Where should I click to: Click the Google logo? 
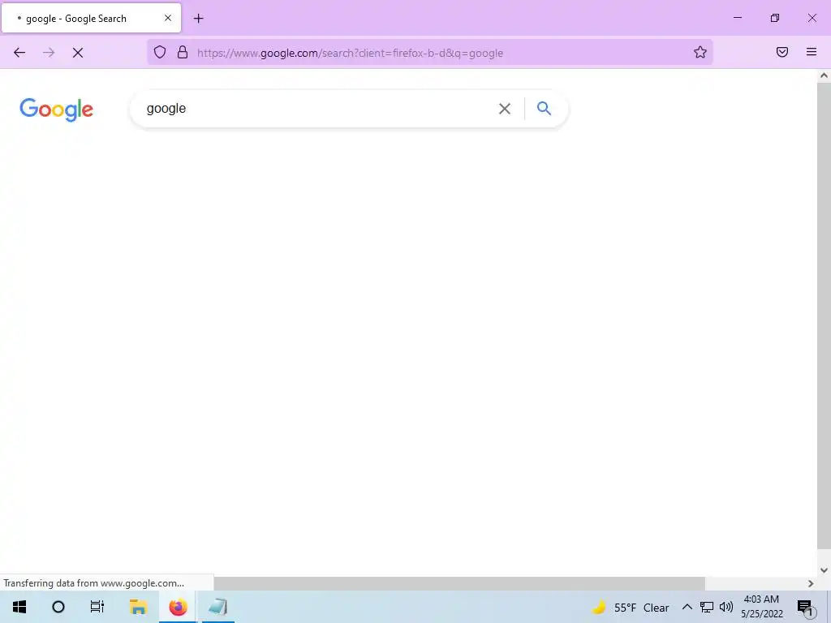56,110
